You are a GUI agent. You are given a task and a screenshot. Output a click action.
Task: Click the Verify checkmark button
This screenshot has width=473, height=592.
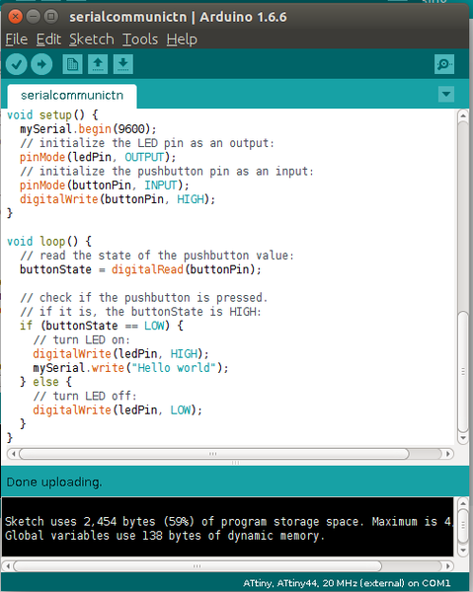pos(16,64)
